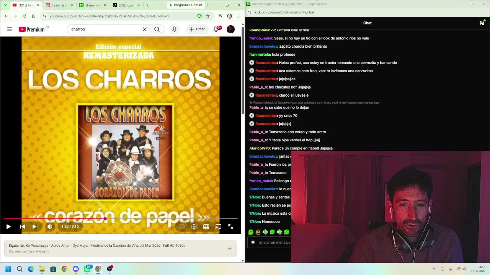490x275 pixels.
Task: Toggle subtitles in the video player
Action: pos(182,226)
